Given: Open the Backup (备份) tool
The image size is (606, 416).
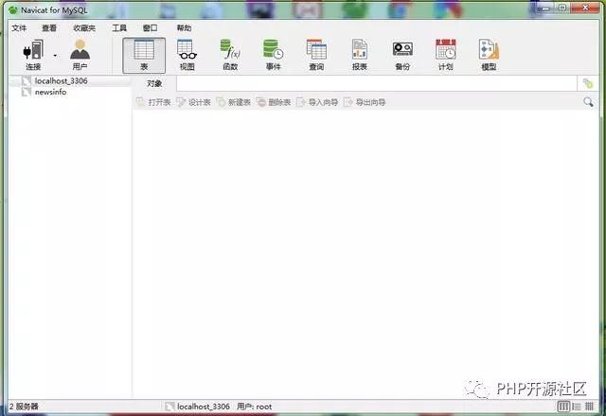Looking at the screenshot, I should point(402,55).
